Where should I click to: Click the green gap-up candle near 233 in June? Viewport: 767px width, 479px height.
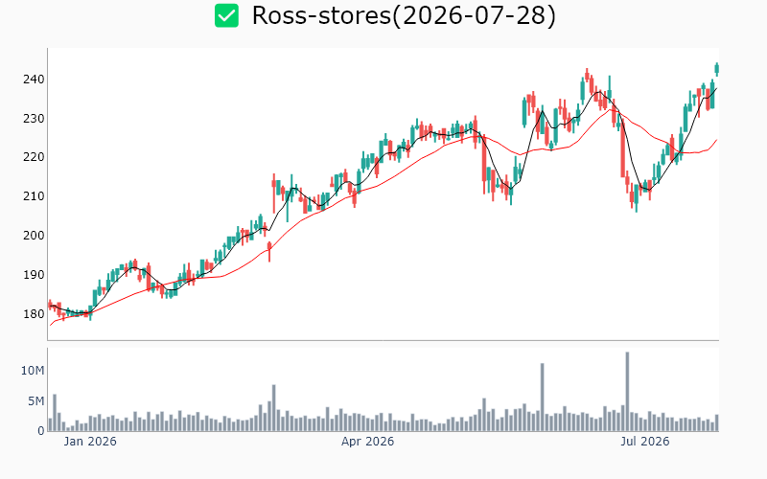(524, 112)
